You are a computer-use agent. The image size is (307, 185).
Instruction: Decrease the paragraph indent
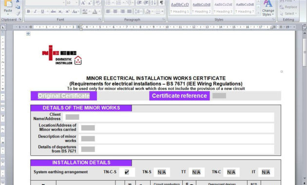click(x=139, y=3)
